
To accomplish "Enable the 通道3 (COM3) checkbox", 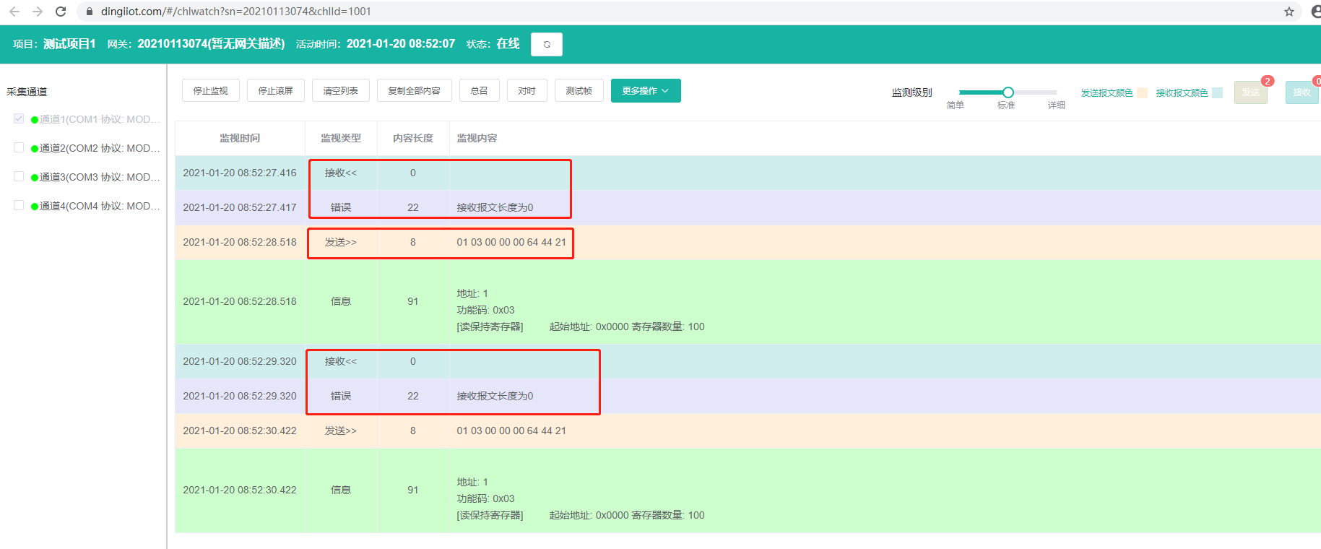I will point(19,176).
